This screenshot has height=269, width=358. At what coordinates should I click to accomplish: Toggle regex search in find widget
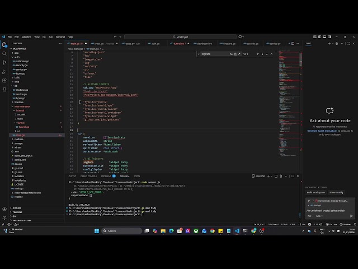(x=239, y=54)
